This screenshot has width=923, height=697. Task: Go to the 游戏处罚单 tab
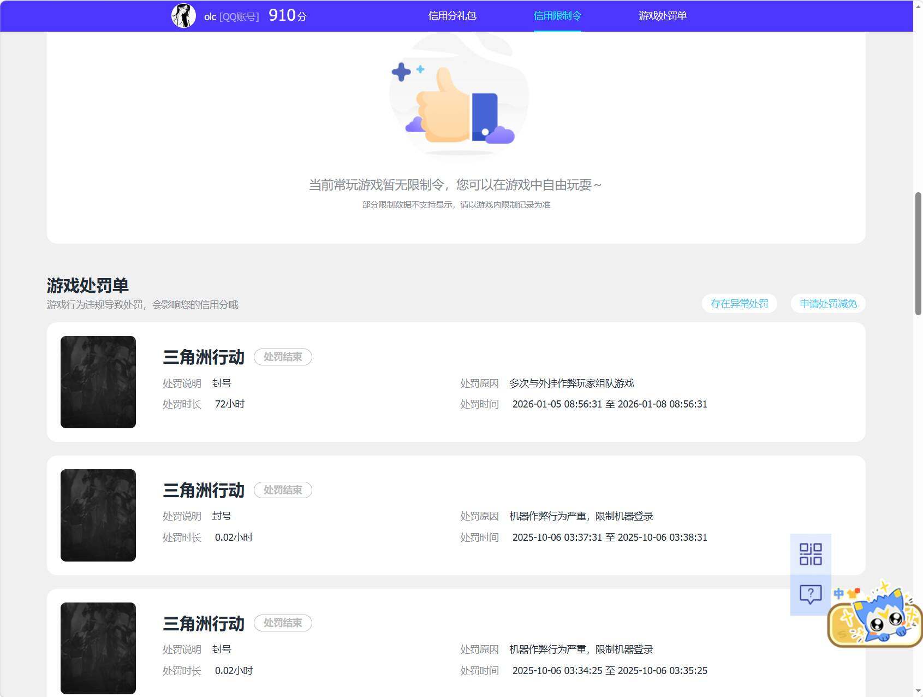(x=663, y=16)
